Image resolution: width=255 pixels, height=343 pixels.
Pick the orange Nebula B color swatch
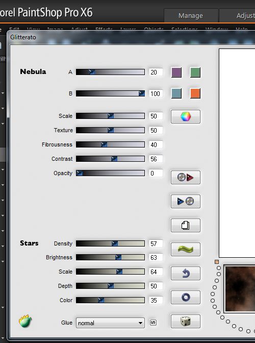[x=195, y=93]
